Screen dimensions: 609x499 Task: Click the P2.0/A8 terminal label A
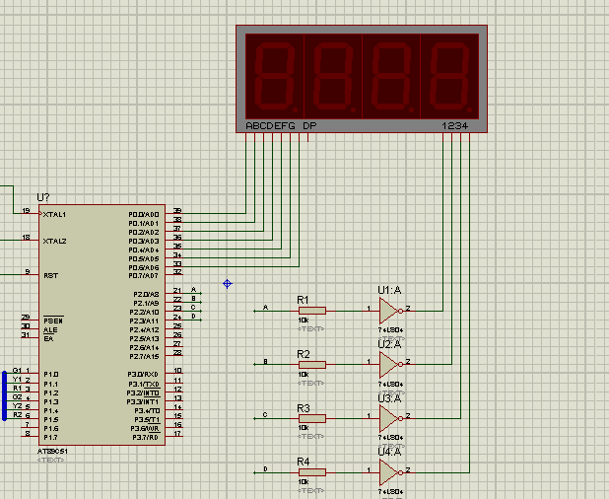[194, 290]
